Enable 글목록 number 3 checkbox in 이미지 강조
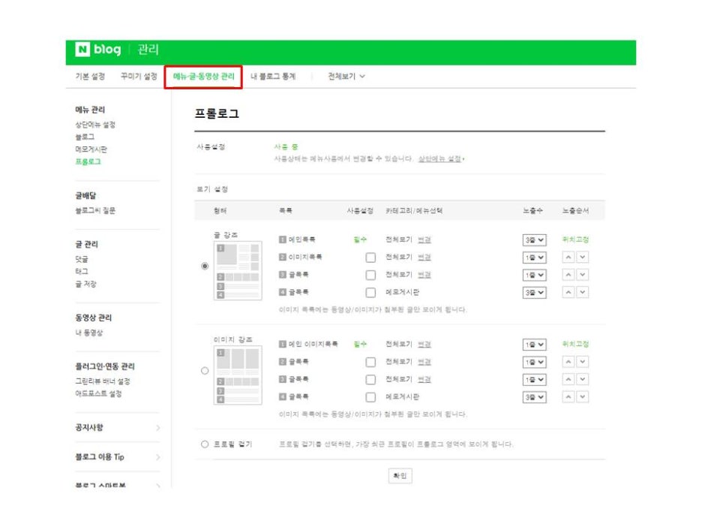702x527 pixels. pos(370,379)
